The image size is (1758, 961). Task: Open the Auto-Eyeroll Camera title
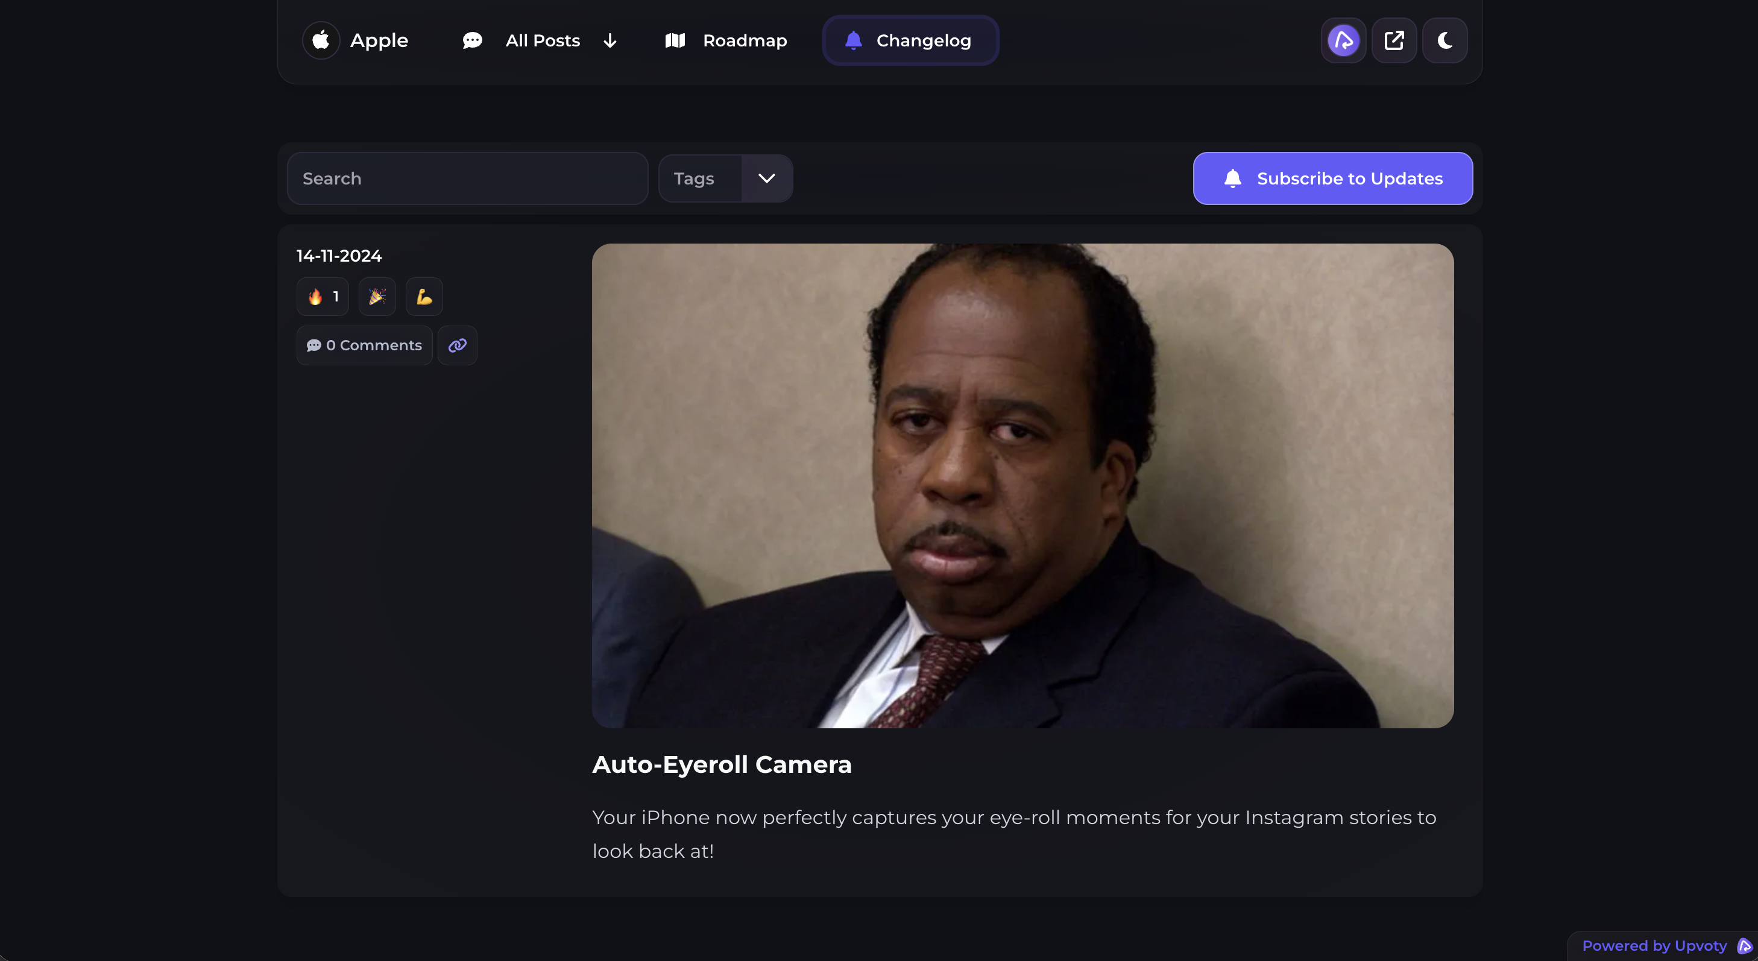pyautogui.click(x=722, y=764)
